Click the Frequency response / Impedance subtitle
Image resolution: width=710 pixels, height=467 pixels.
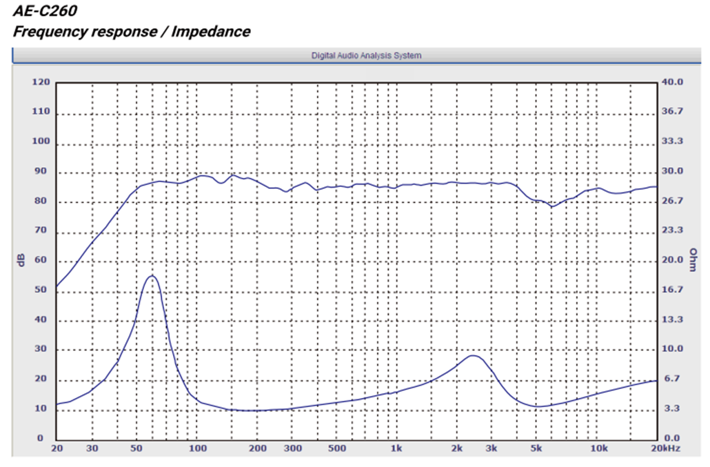click(132, 31)
